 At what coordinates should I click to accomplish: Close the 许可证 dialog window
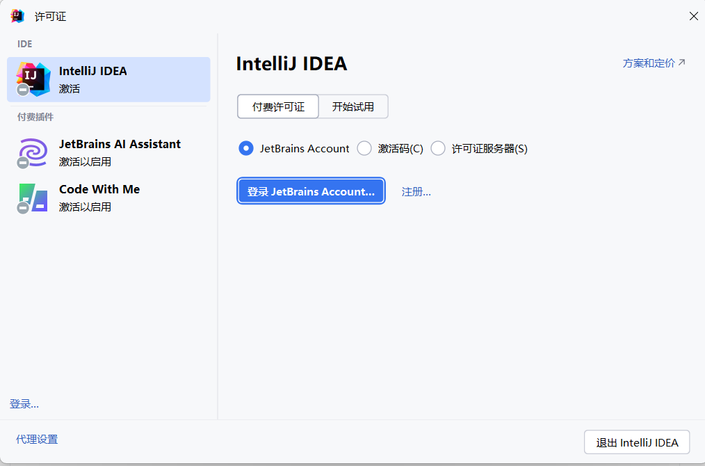pos(693,16)
